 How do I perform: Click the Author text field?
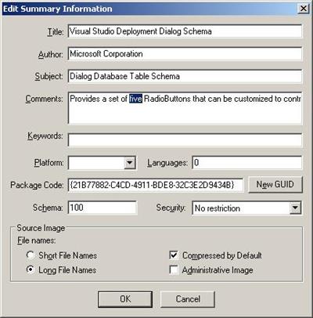[x=185, y=54]
